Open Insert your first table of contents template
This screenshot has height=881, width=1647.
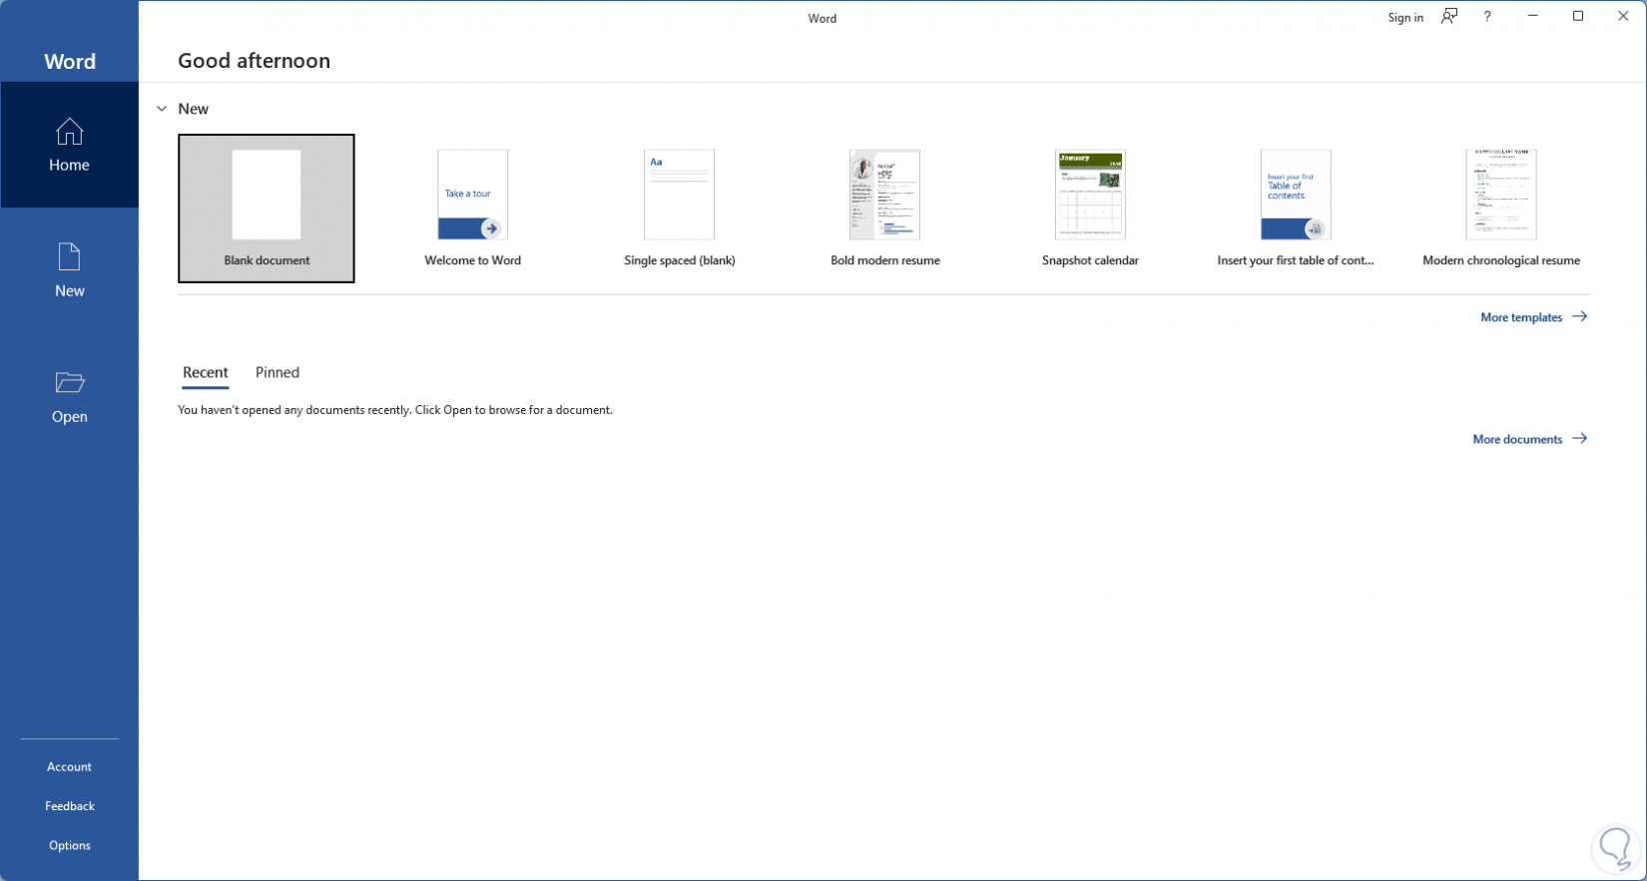[1296, 209]
